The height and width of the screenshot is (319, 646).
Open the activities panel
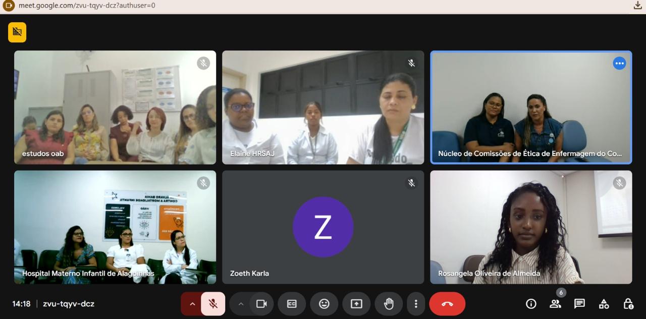[x=604, y=304]
